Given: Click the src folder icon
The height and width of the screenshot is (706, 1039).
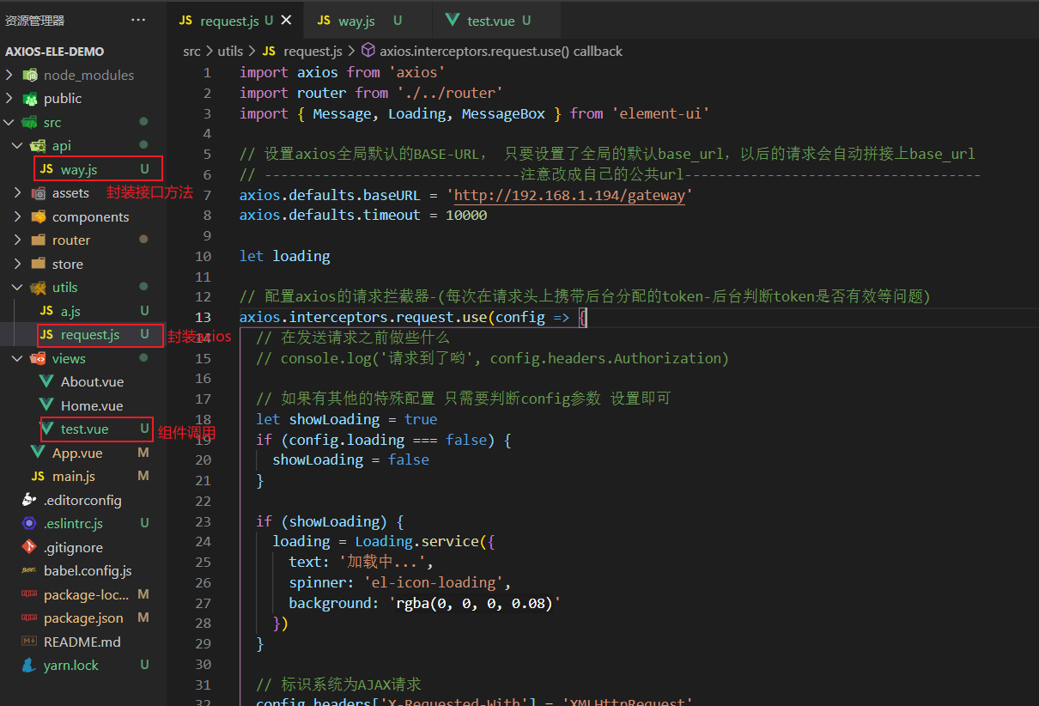Looking at the screenshot, I should click(30, 123).
